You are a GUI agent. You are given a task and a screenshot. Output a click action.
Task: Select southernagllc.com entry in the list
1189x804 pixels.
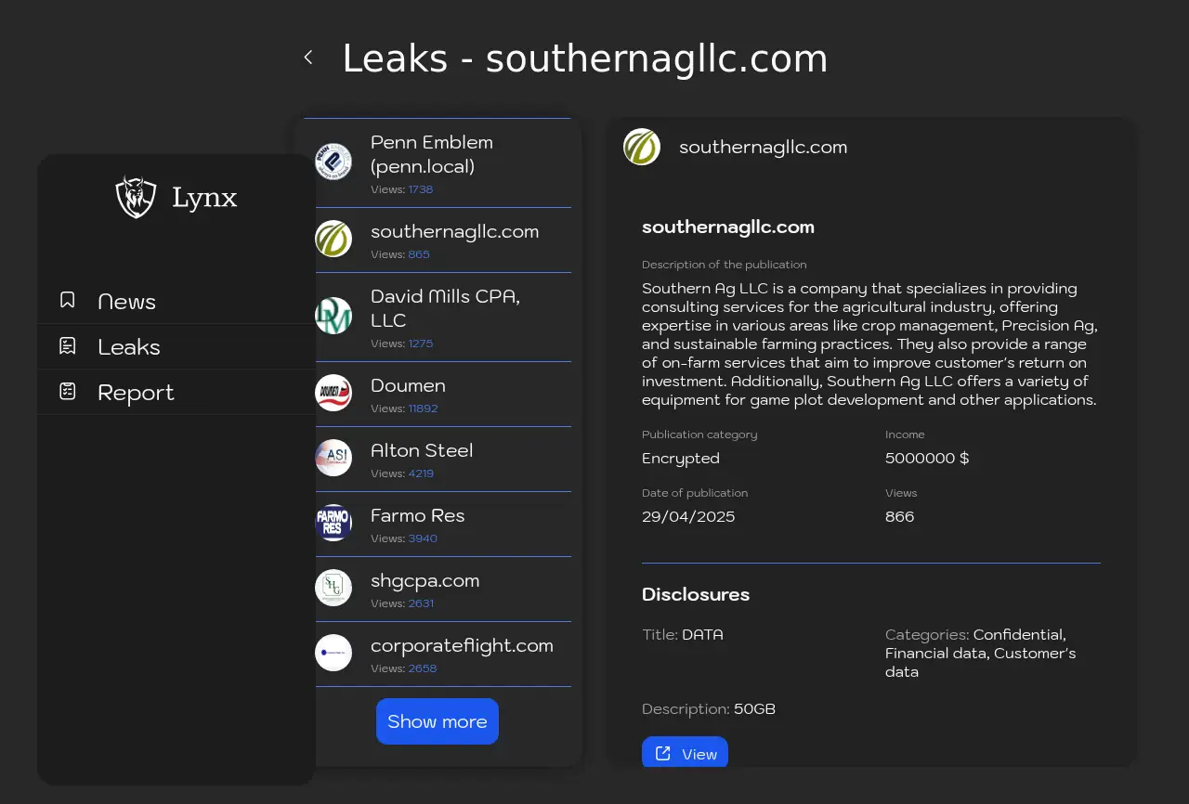(454, 232)
